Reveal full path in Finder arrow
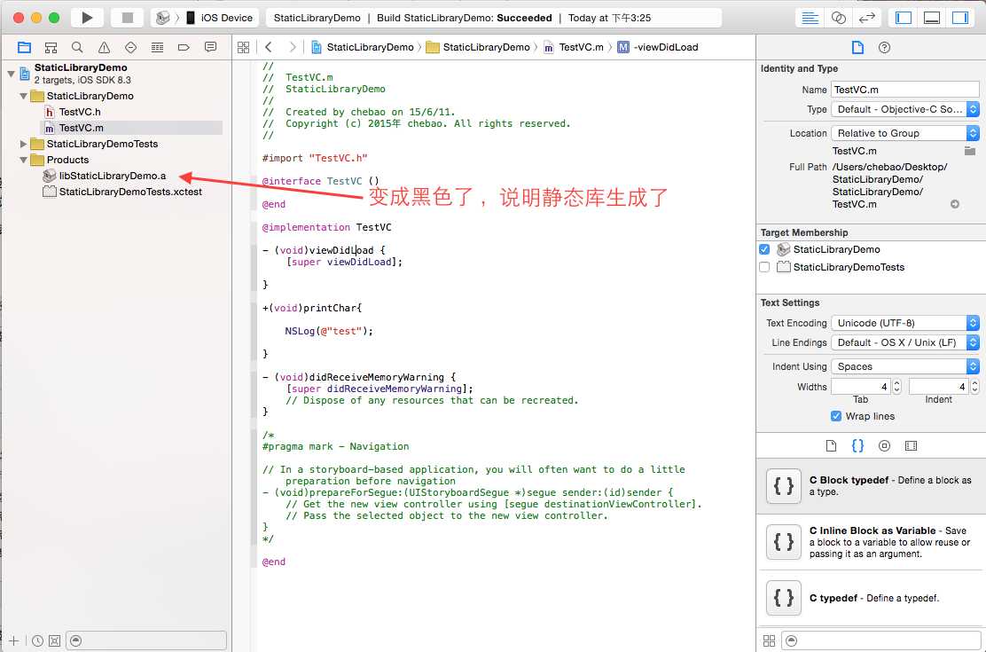 click(x=955, y=205)
